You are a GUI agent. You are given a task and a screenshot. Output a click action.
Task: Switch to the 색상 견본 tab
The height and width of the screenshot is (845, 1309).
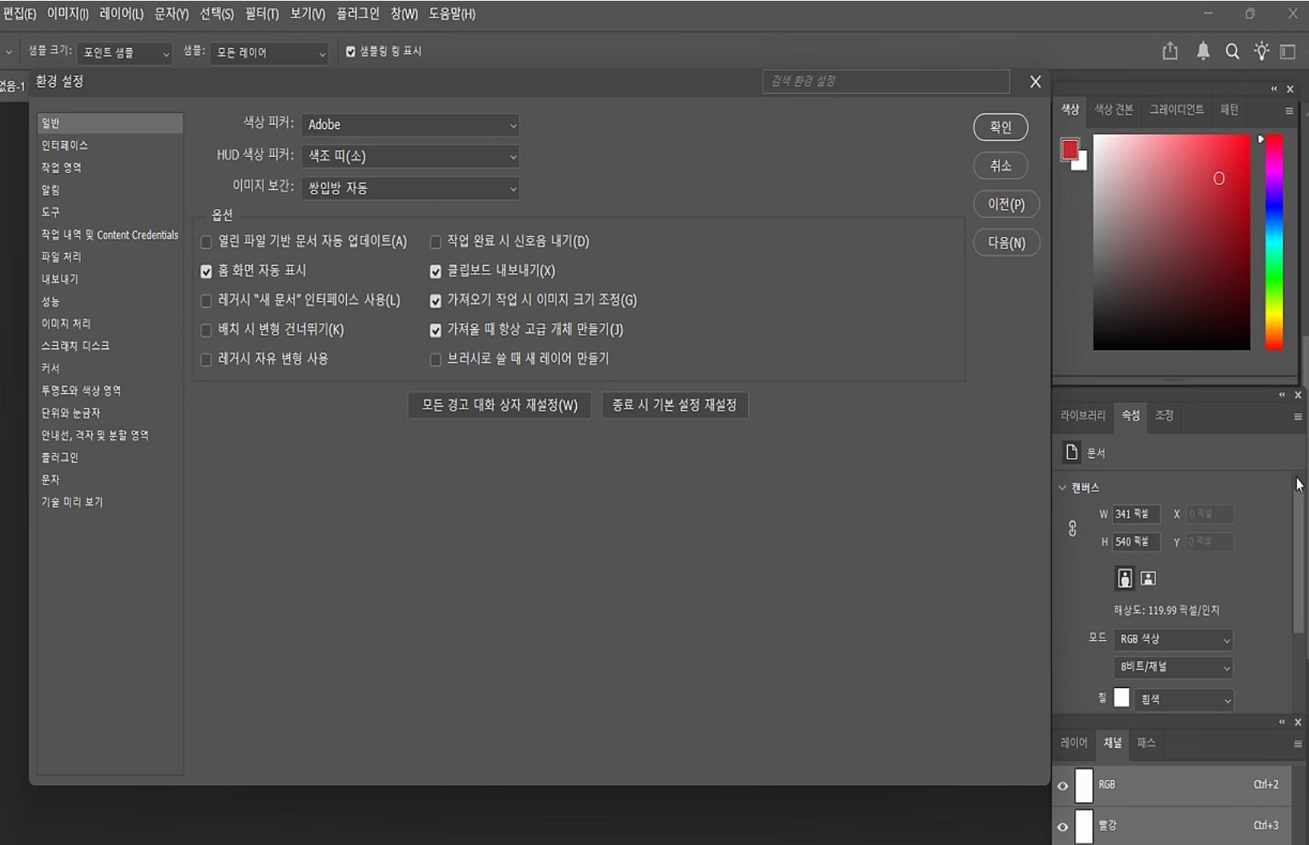(1114, 110)
